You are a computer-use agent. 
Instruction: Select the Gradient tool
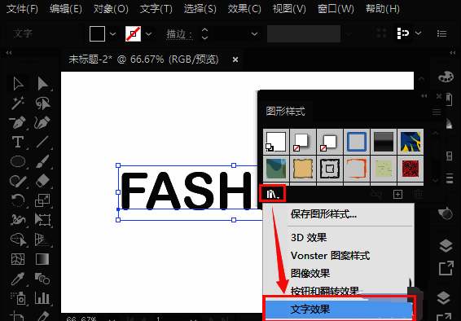42,259
